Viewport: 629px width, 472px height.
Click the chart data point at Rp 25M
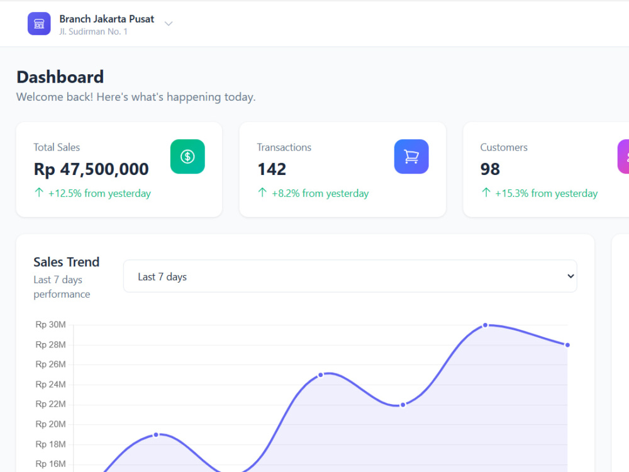(321, 375)
